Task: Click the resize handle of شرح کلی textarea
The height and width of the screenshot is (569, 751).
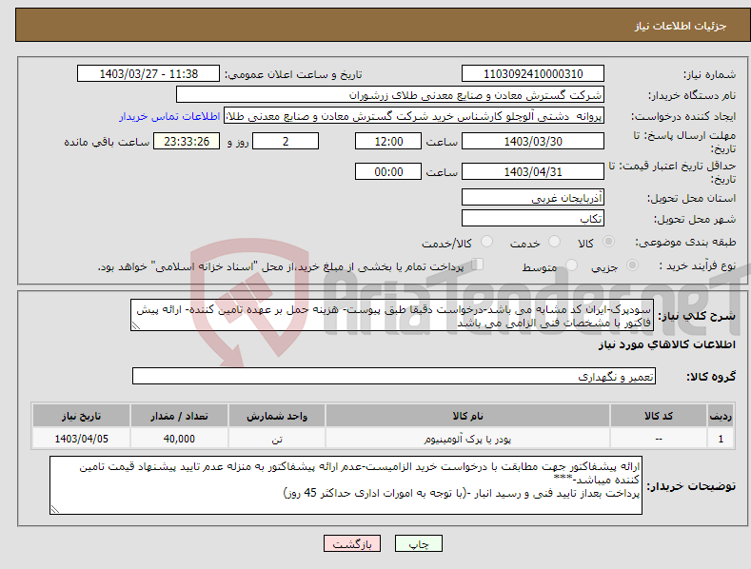Action: [x=136, y=326]
